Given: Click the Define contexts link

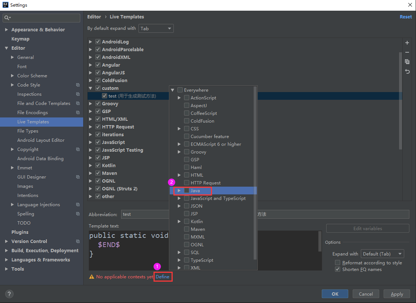Looking at the screenshot, I should 162,277.
